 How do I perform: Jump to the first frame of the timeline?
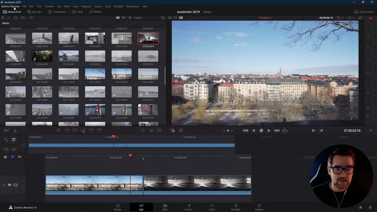(x=245, y=130)
